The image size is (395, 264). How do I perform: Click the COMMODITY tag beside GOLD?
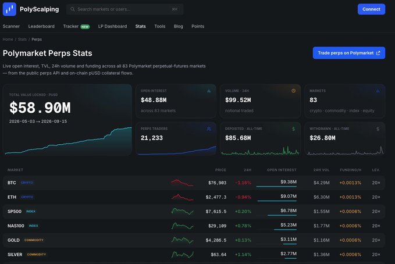tap(34, 240)
